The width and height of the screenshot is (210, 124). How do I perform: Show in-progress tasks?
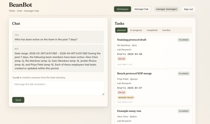pos(136,30)
